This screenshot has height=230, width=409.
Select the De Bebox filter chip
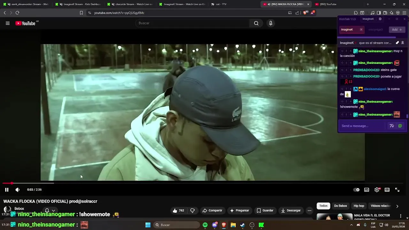pyautogui.click(x=341, y=206)
